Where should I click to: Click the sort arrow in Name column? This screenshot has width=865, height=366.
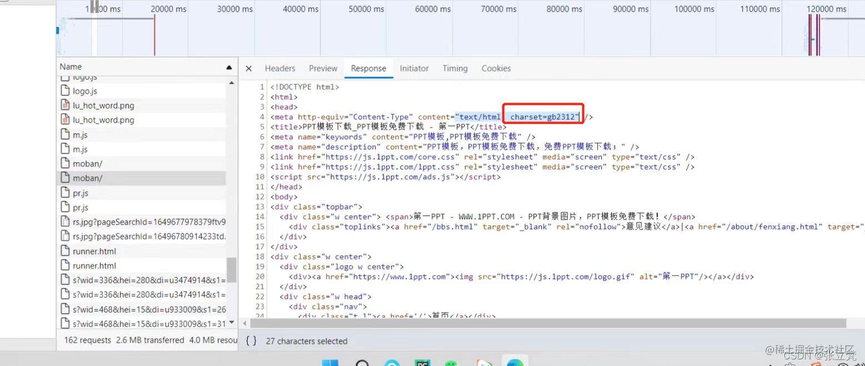tap(229, 67)
